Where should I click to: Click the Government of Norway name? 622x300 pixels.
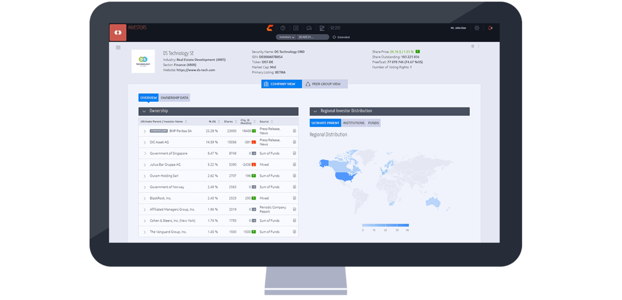[167, 187]
